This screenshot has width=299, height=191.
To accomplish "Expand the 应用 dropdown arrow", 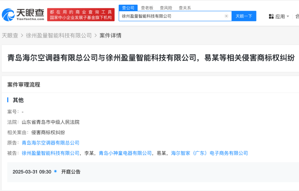I will (288, 16).
